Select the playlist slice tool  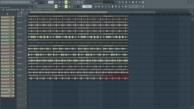pyautogui.click(x=18, y=10)
